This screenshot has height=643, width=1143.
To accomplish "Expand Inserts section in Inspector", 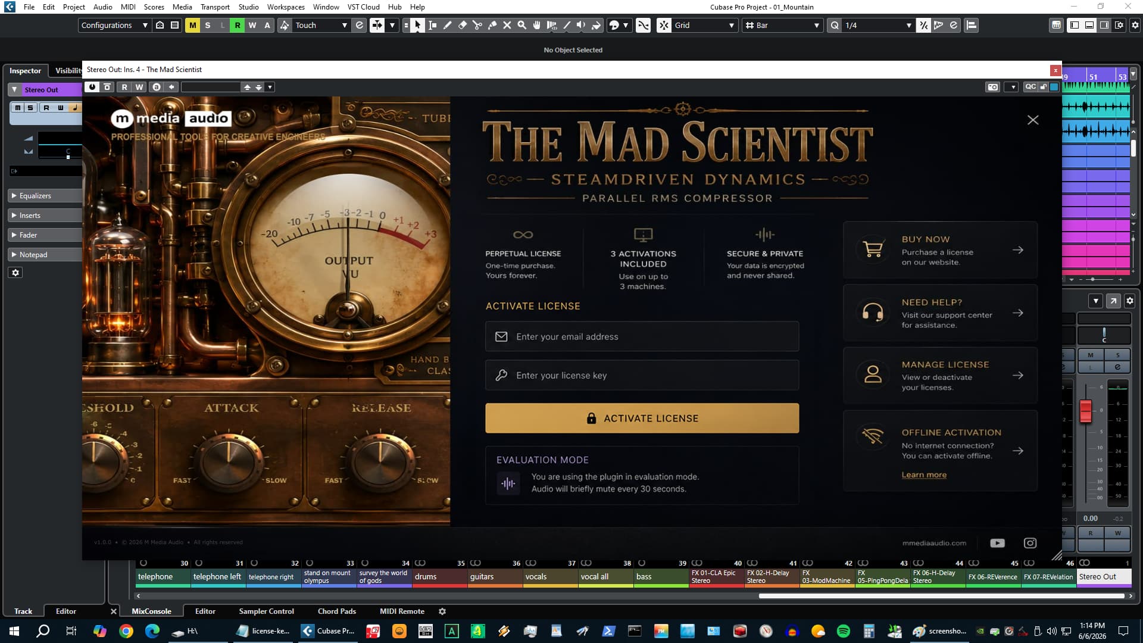I will [x=45, y=215].
